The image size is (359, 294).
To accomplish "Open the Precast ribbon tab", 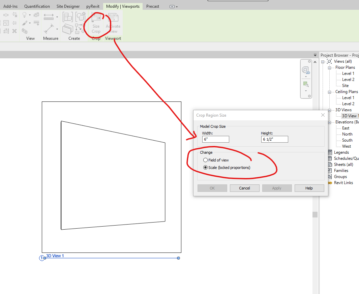I will (153, 6).
